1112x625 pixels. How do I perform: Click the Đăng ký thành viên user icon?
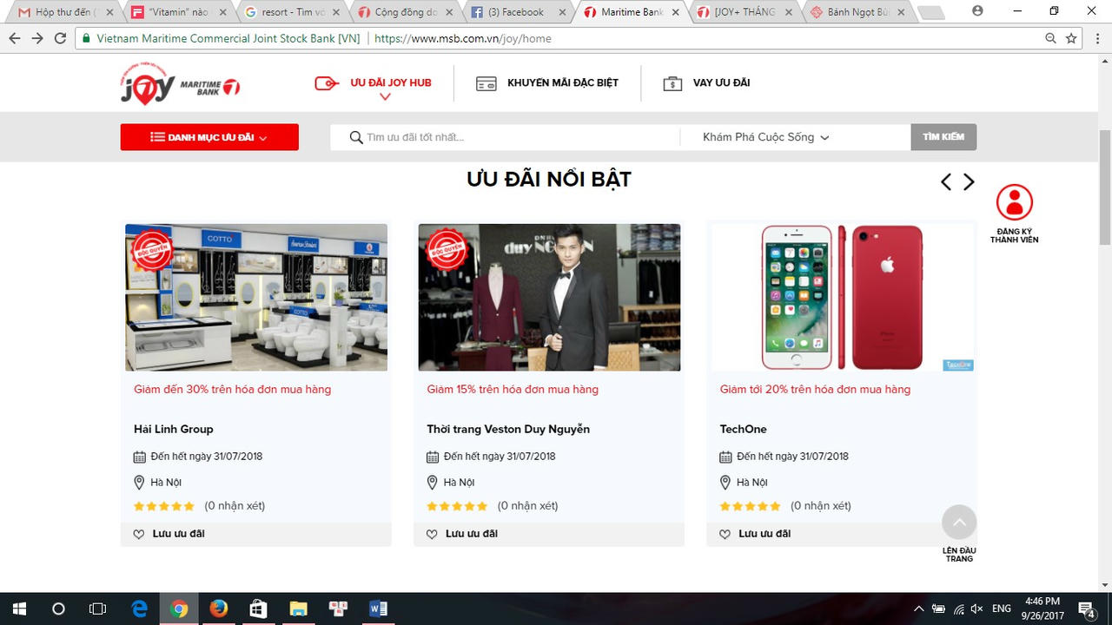pyautogui.click(x=1014, y=203)
